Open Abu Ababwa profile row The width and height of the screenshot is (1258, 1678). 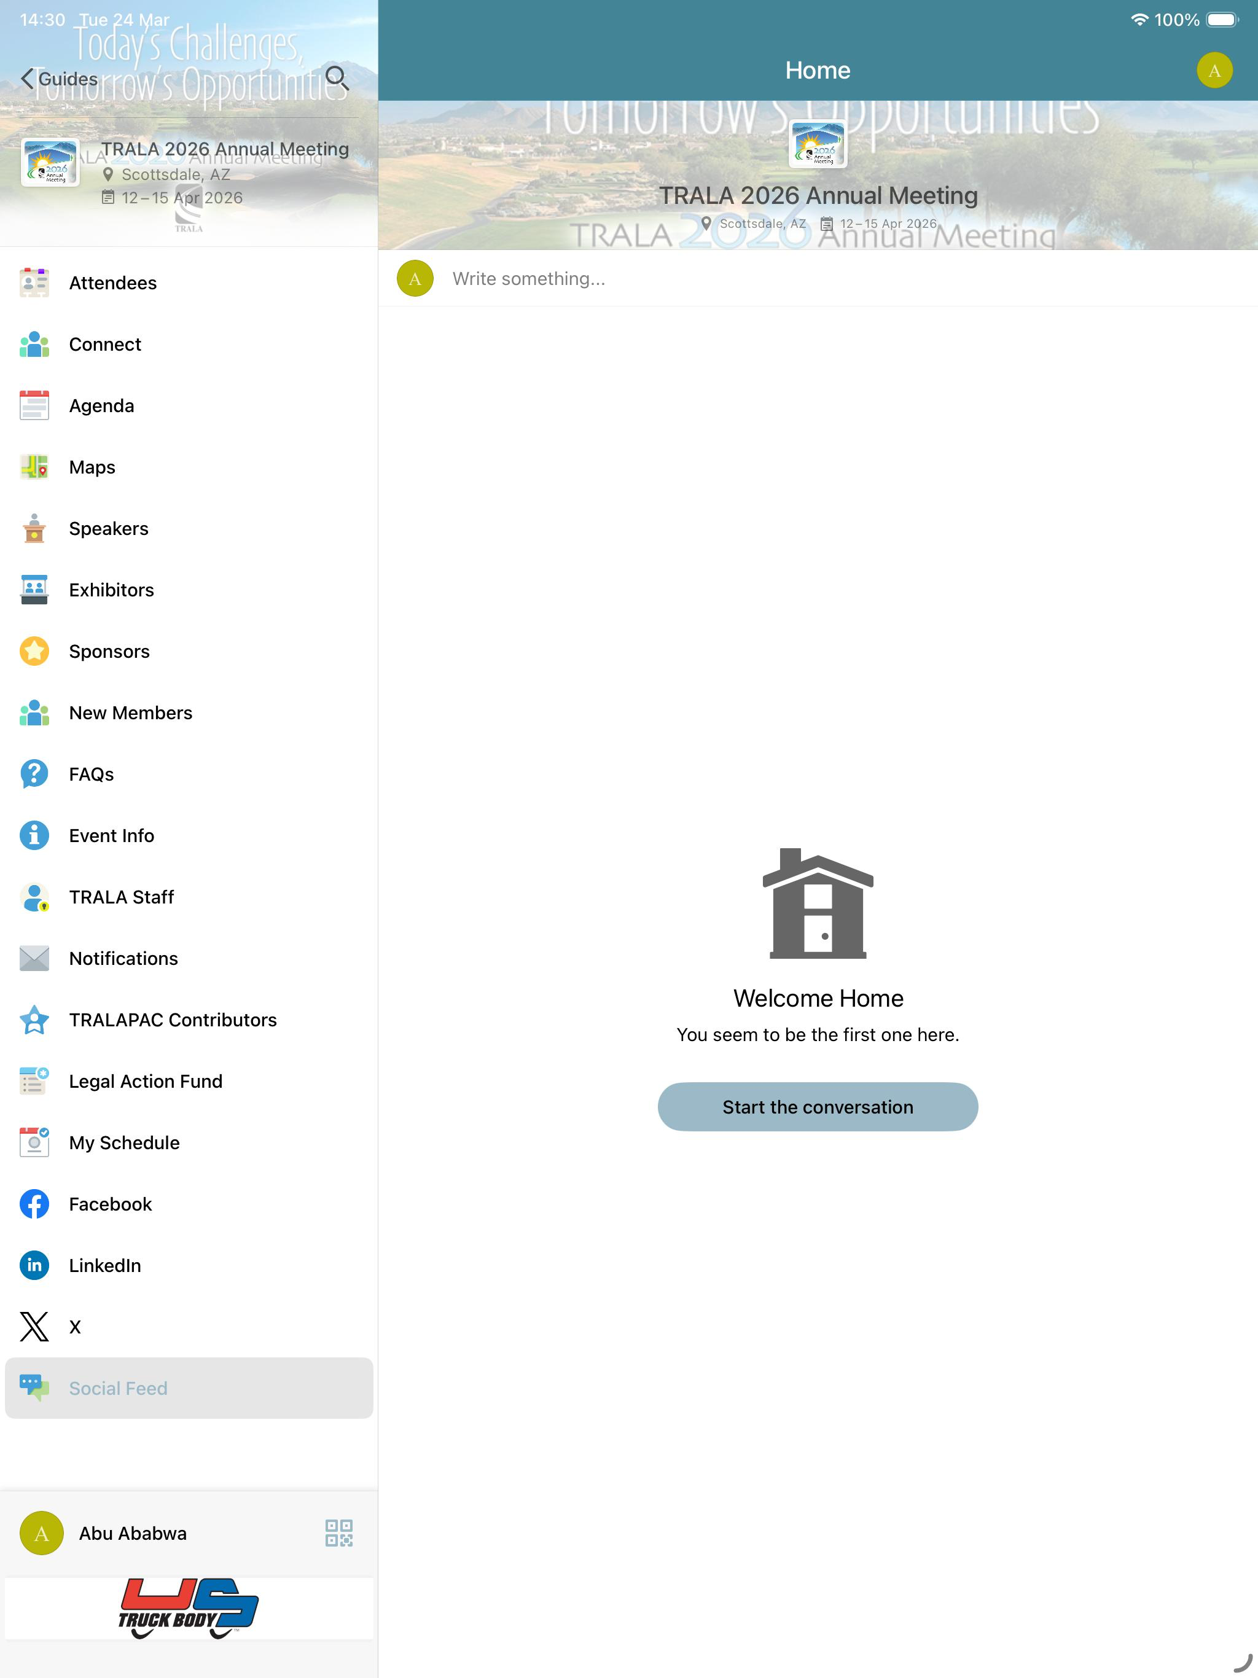pos(189,1533)
